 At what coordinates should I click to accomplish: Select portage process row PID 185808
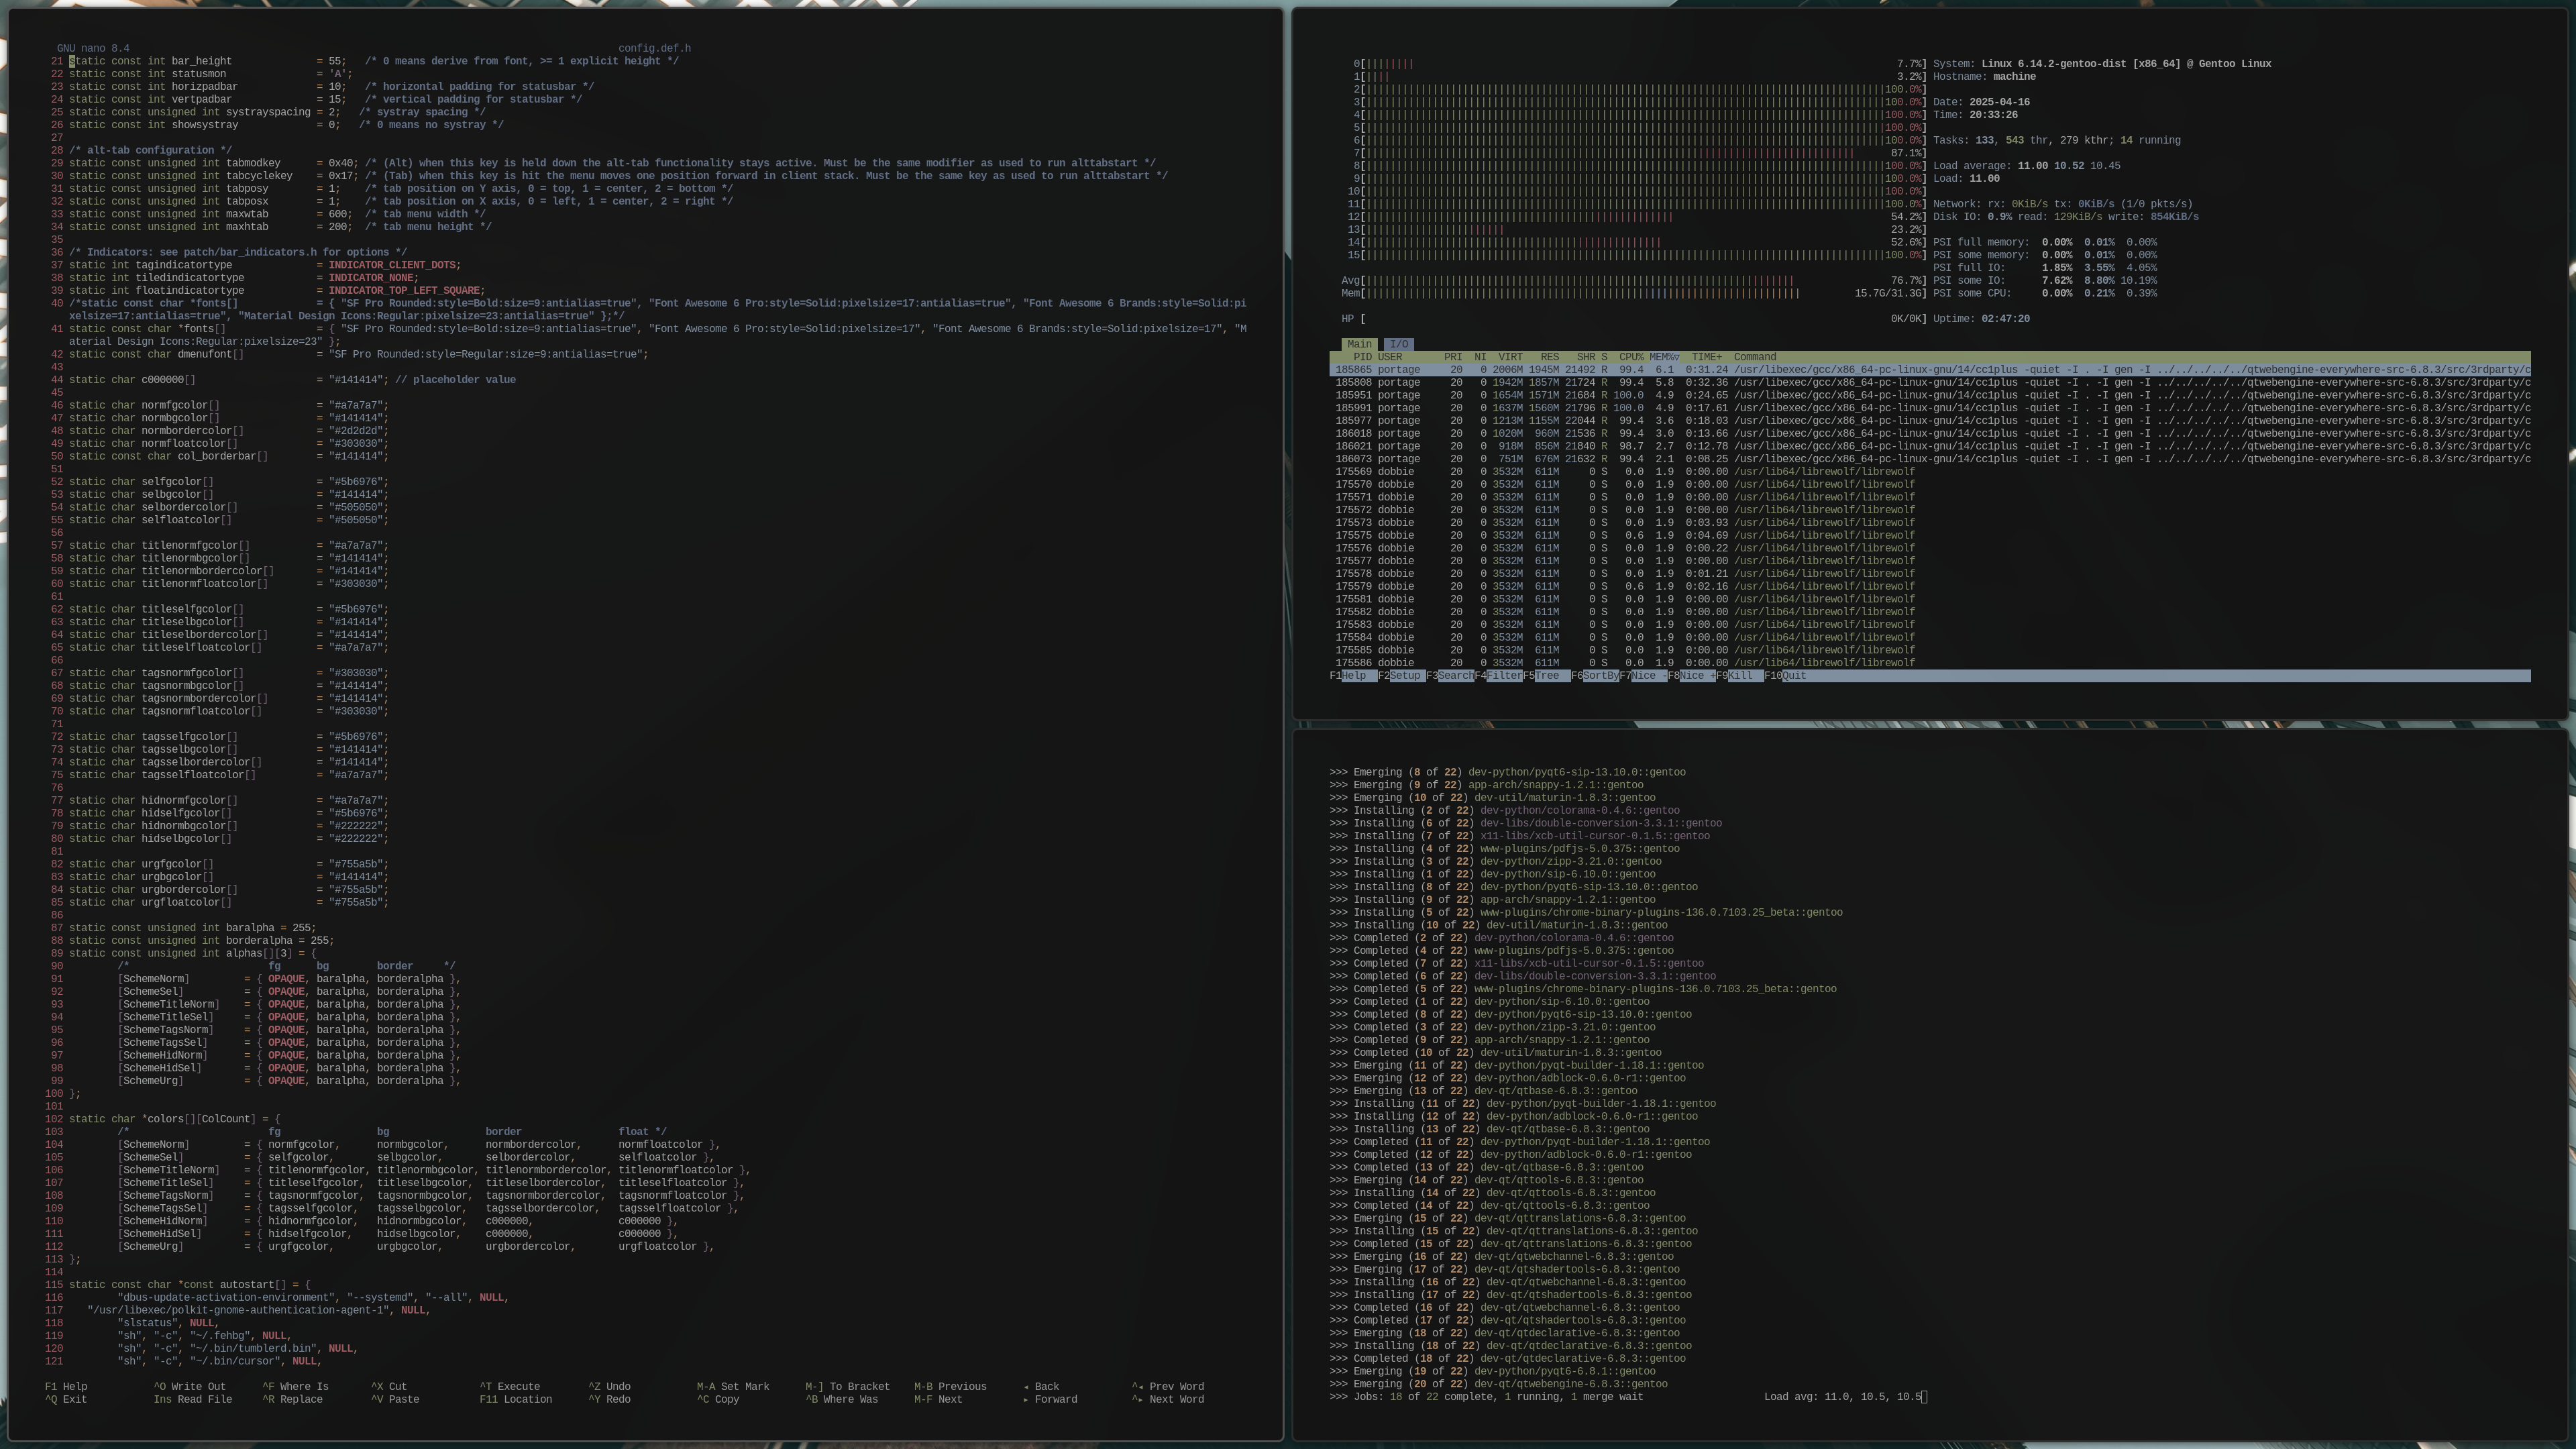point(1930,383)
